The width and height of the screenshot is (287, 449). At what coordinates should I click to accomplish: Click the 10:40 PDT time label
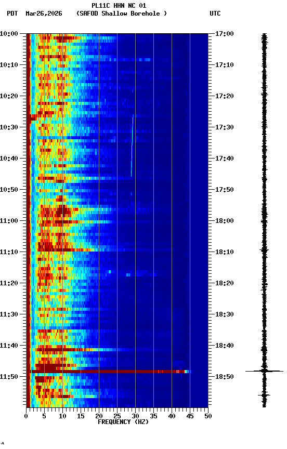(9, 159)
